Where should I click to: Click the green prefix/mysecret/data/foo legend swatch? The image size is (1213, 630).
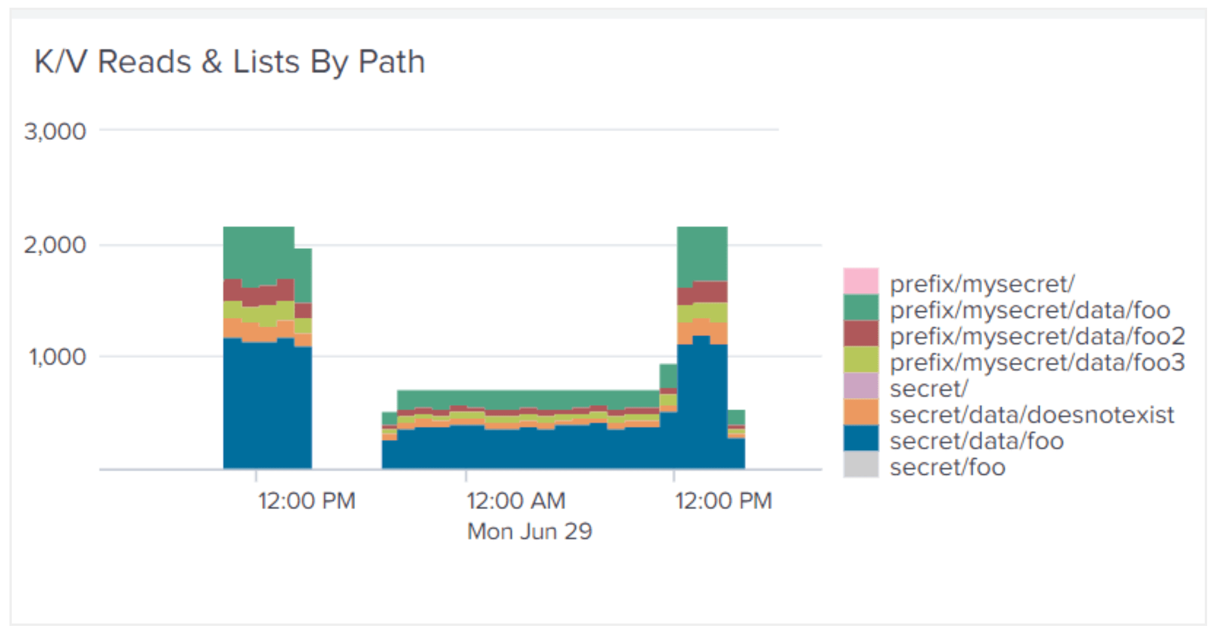click(860, 307)
